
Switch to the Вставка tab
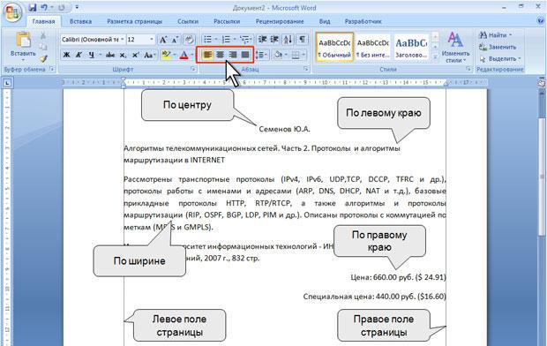[80, 21]
